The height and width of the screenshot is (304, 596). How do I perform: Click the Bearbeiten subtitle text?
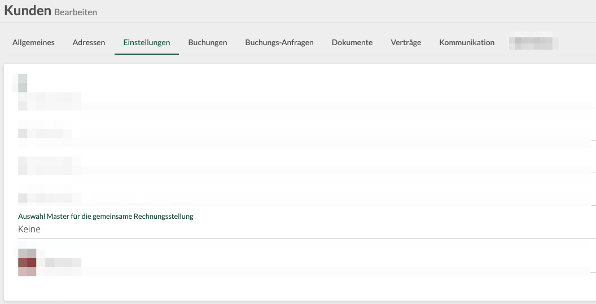[76, 12]
